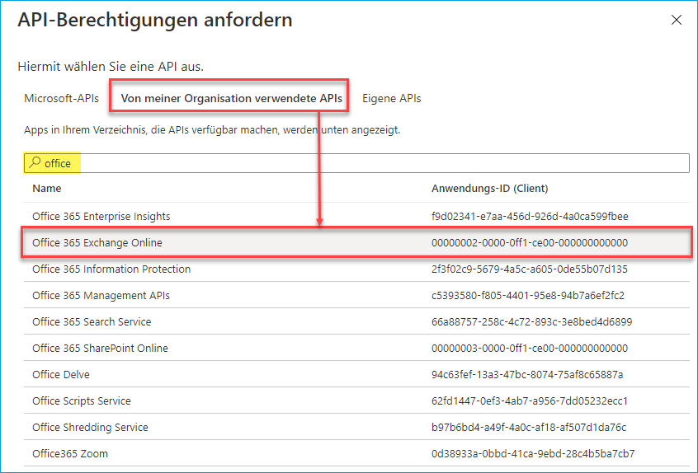Click ID 62fd1447-0ef3-4ab7-a956-7dd05232ecc1
The image size is (698, 473).
[530, 401]
